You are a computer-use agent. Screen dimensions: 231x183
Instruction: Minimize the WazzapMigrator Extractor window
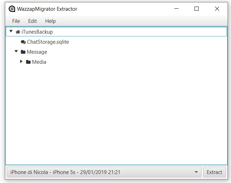click(x=176, y=9)
